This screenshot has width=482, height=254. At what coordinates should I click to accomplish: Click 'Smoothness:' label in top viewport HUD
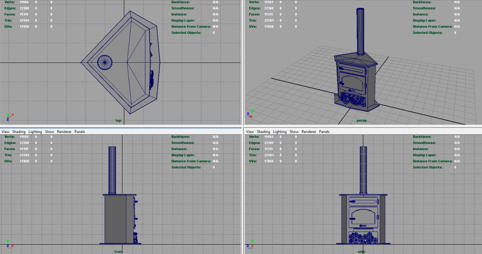pyautogui.click(x=183, y=8)
